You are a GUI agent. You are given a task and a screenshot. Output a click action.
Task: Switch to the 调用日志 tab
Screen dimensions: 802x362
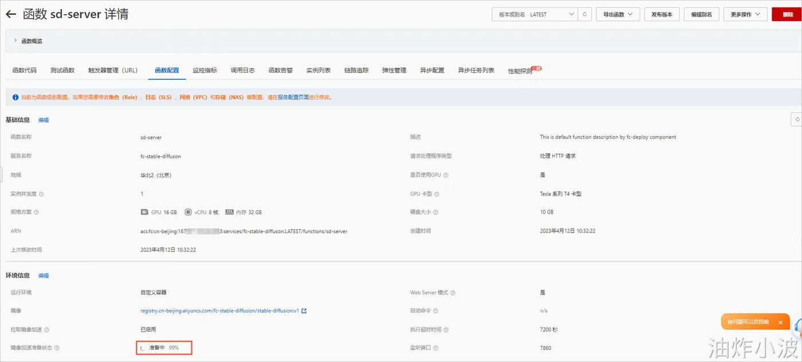tap(242, 70)
